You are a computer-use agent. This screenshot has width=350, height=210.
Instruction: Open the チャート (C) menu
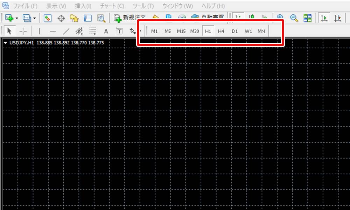[x=112, y=6]
